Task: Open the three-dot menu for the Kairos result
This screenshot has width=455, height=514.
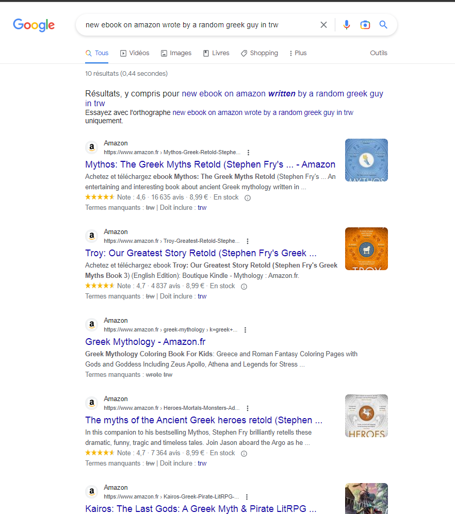Action: 247,497
